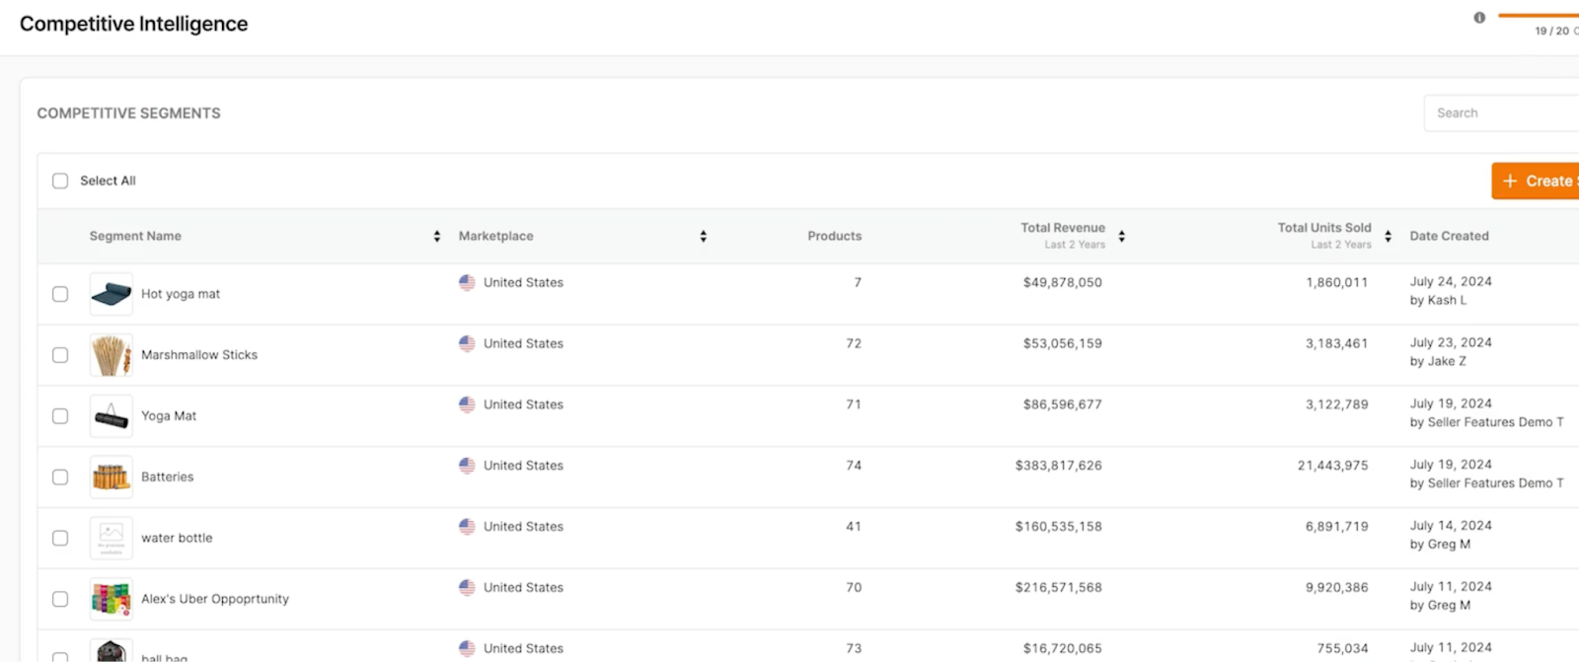Image resolution: width=1579 pixels, height=662 pixels.
Task: Select the water bottle row checkbox
Action: click(x=60, y=539)
